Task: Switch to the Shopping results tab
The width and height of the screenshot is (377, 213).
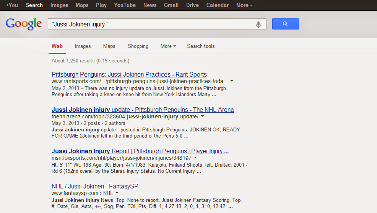Action: [x=138, y=46]
